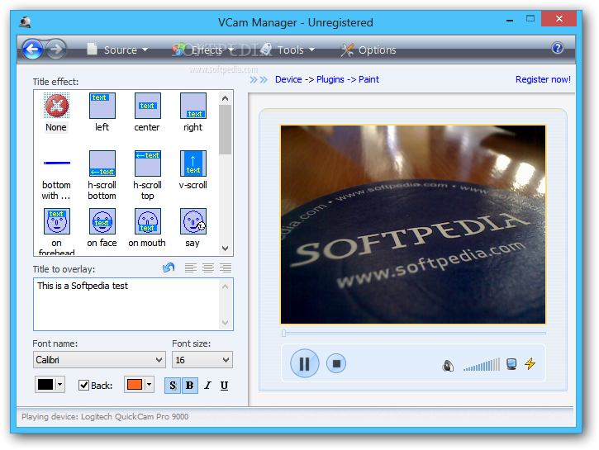Choose the center title effect

click(x=147, y=112)
